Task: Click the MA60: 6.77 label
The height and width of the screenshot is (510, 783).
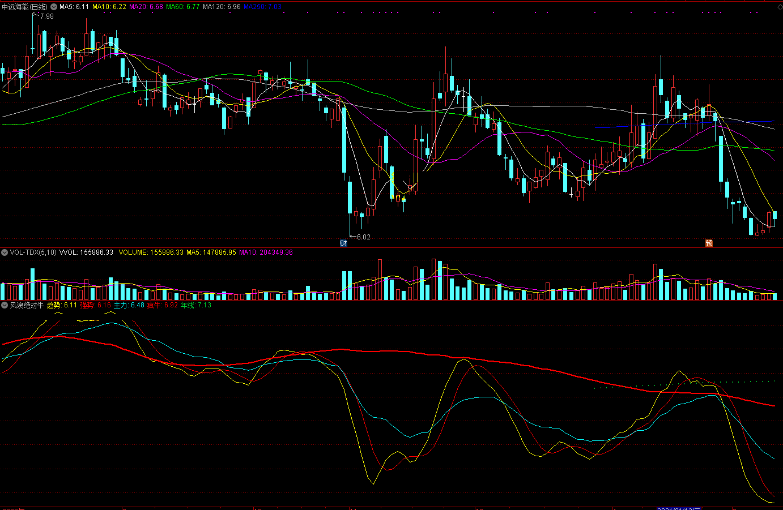Action: [183, 7]
